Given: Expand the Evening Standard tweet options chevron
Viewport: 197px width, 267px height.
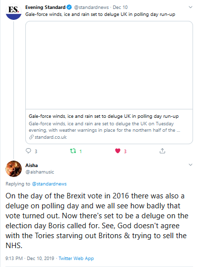Looking at the screenshot, I should (x=191, y=7).
